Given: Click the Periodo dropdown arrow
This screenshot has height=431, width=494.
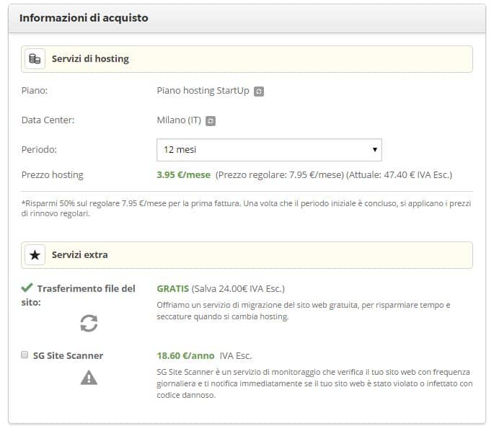Looking at the screenshot, I should point(374,149).
